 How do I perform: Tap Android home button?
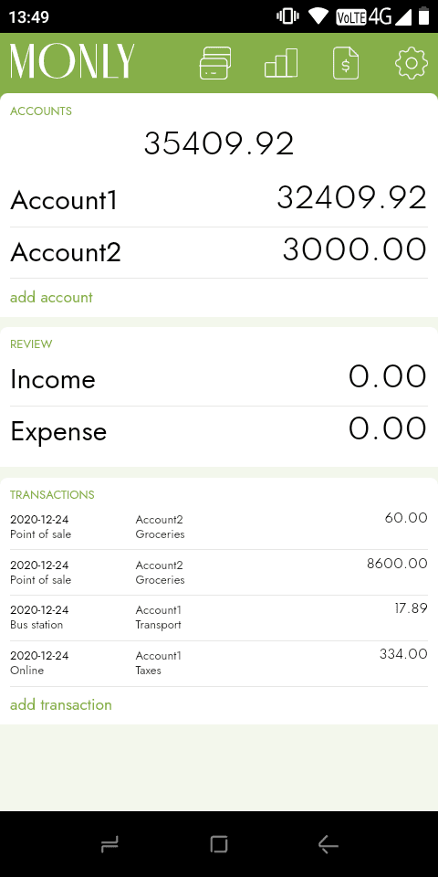click(x=219, y=844)
